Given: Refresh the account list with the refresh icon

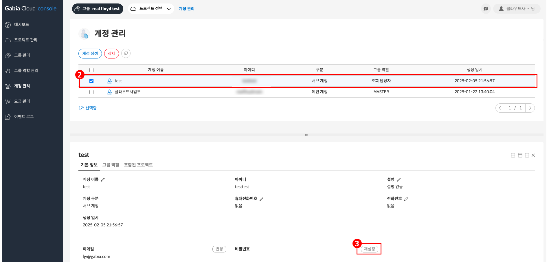Looking at the screenshot, I should click(x=126, y=53).
